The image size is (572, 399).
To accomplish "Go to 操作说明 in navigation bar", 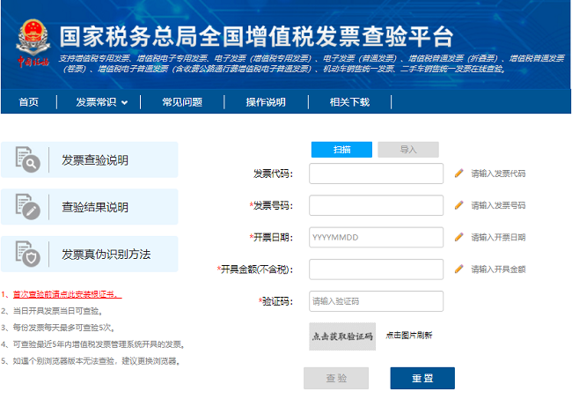I will tap(265, 102).
